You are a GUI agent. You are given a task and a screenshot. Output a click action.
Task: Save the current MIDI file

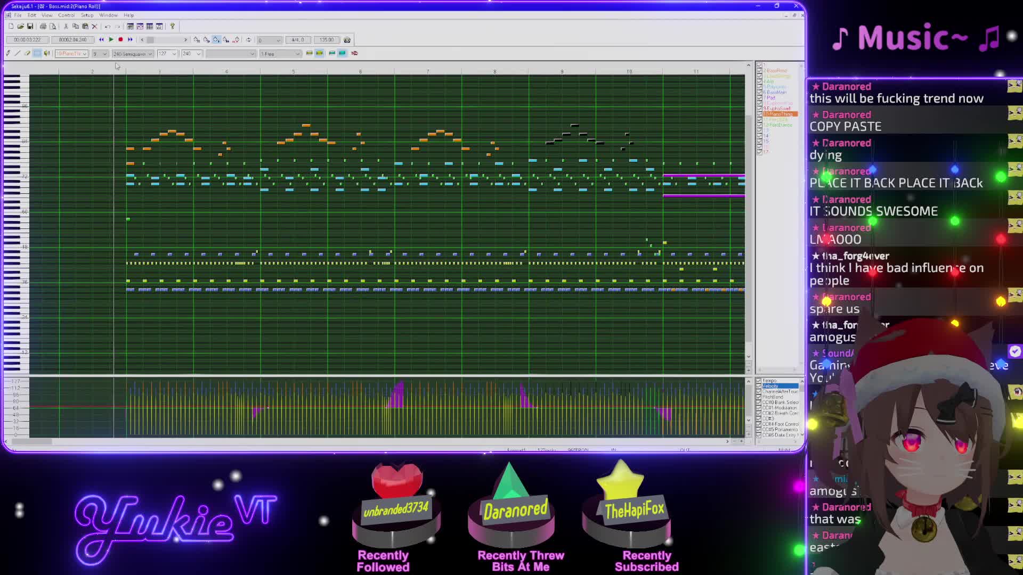tap(30, 26)
